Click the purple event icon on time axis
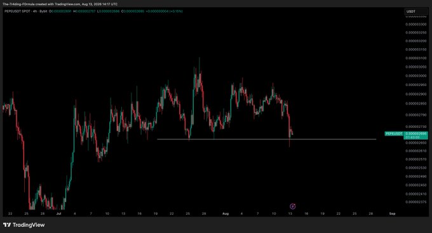 [293, 206]
